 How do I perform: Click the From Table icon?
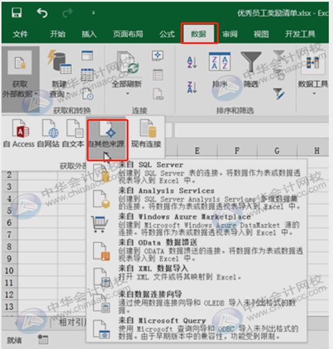click(x=87, y=74)
